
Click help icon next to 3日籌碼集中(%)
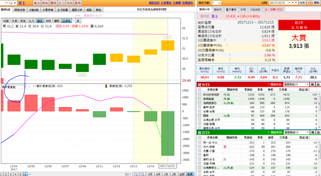pyautogui.click(x=227, y=45)
